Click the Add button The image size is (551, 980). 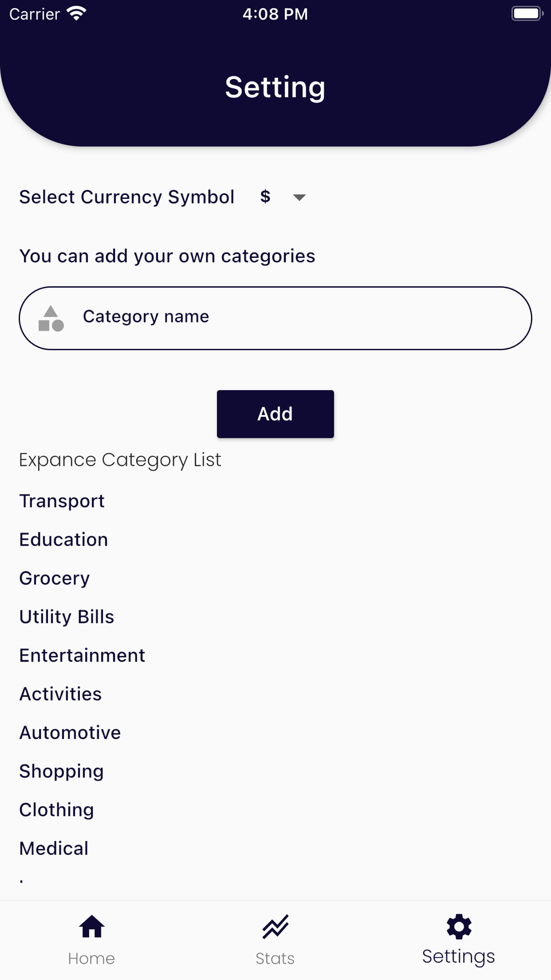pos(275,414)
